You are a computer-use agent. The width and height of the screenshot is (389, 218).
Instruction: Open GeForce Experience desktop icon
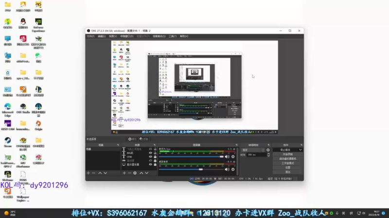(38, 25)
